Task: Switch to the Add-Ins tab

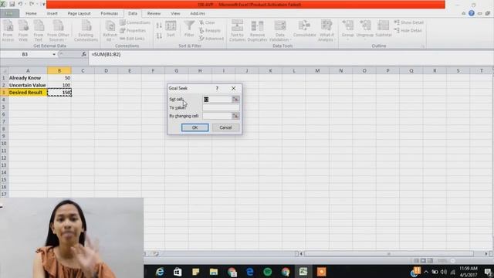Action: pyautogui.click(x=198, y=14)
